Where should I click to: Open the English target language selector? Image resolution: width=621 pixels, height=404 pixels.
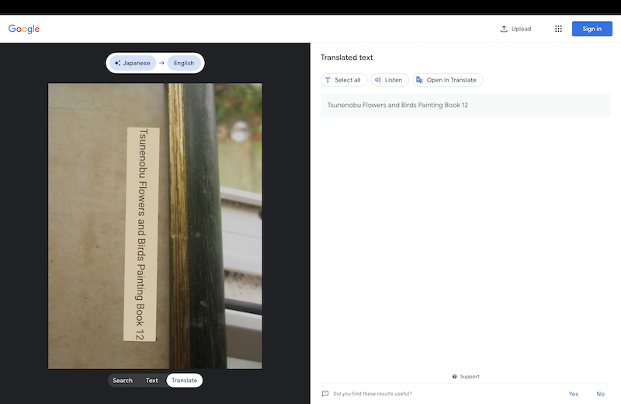(184, 63)
